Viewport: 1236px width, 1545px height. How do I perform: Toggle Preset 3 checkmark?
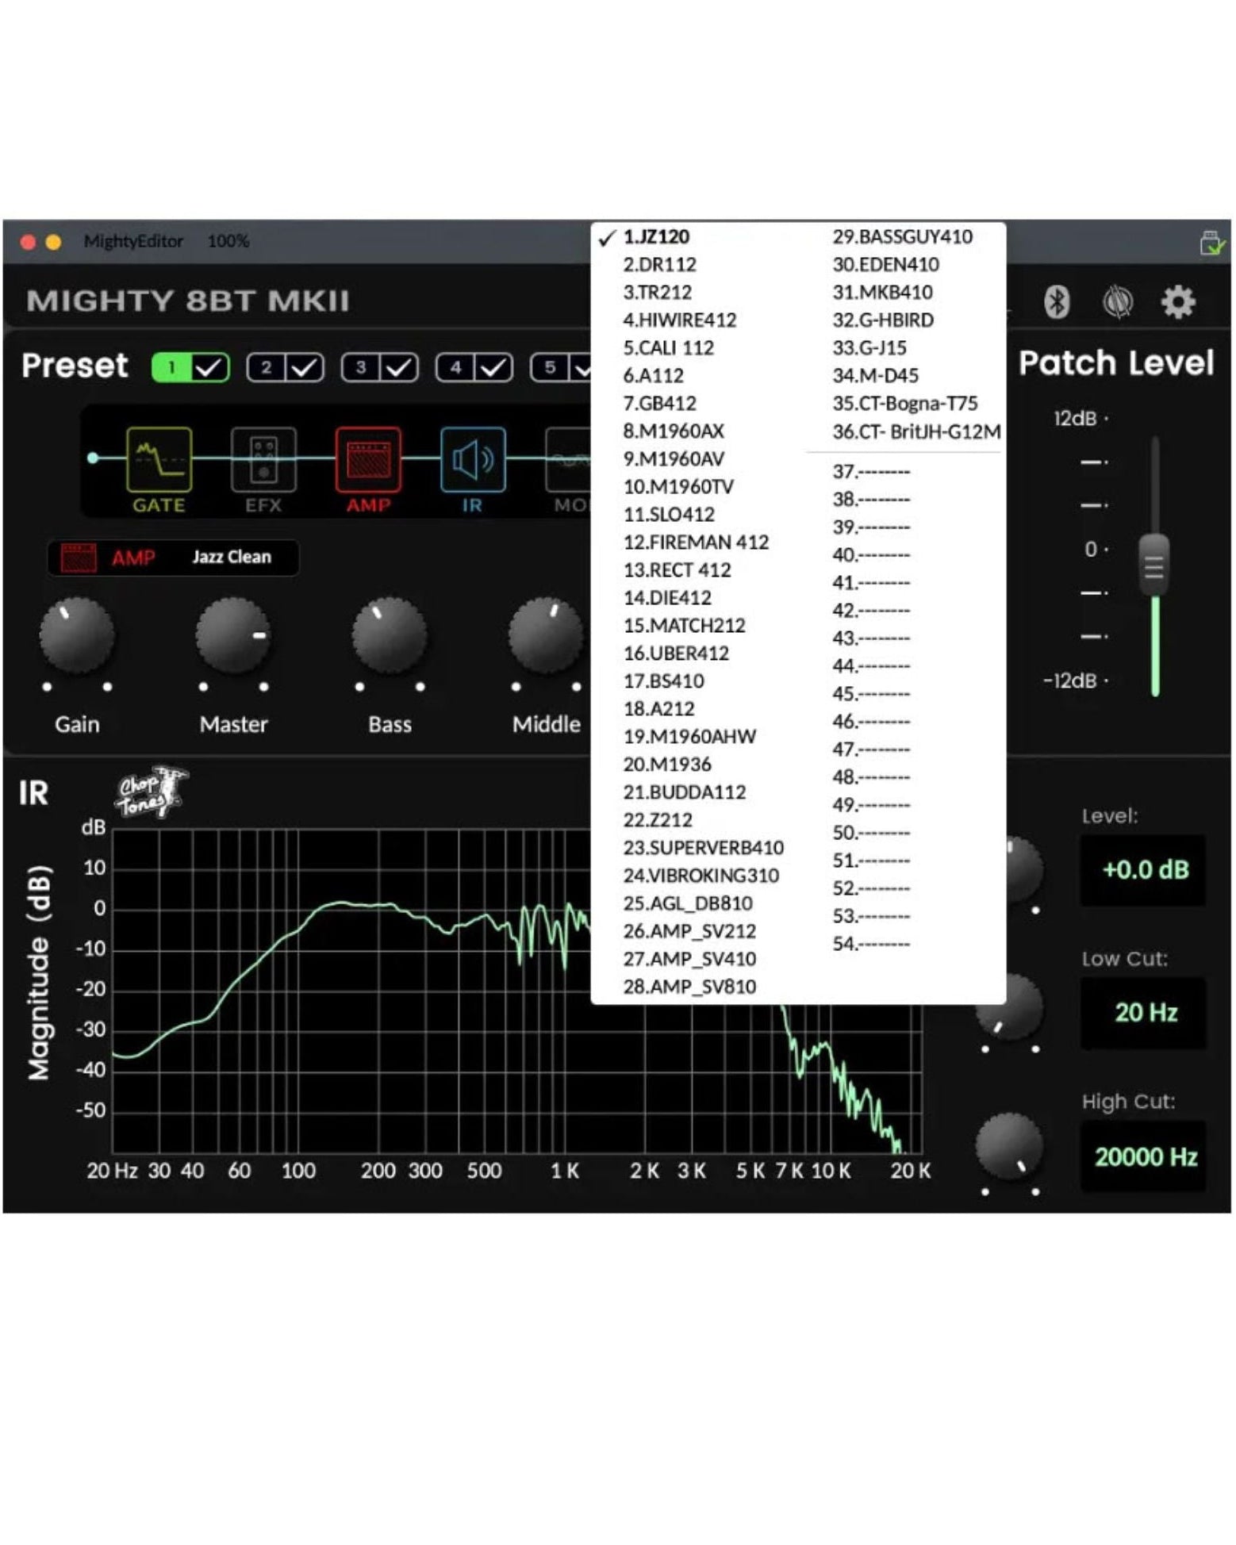tap(399, 368)
